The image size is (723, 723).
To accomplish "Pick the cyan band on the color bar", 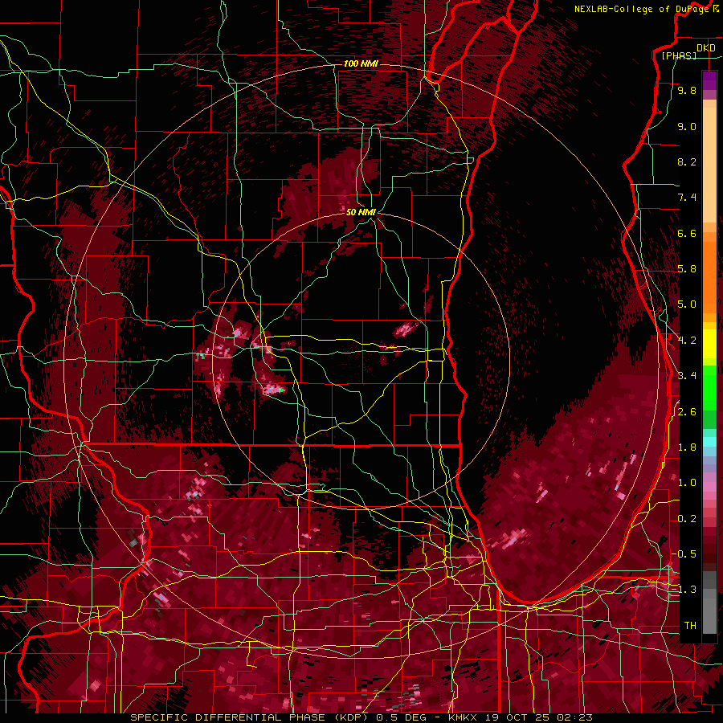I will click(709, 441).
